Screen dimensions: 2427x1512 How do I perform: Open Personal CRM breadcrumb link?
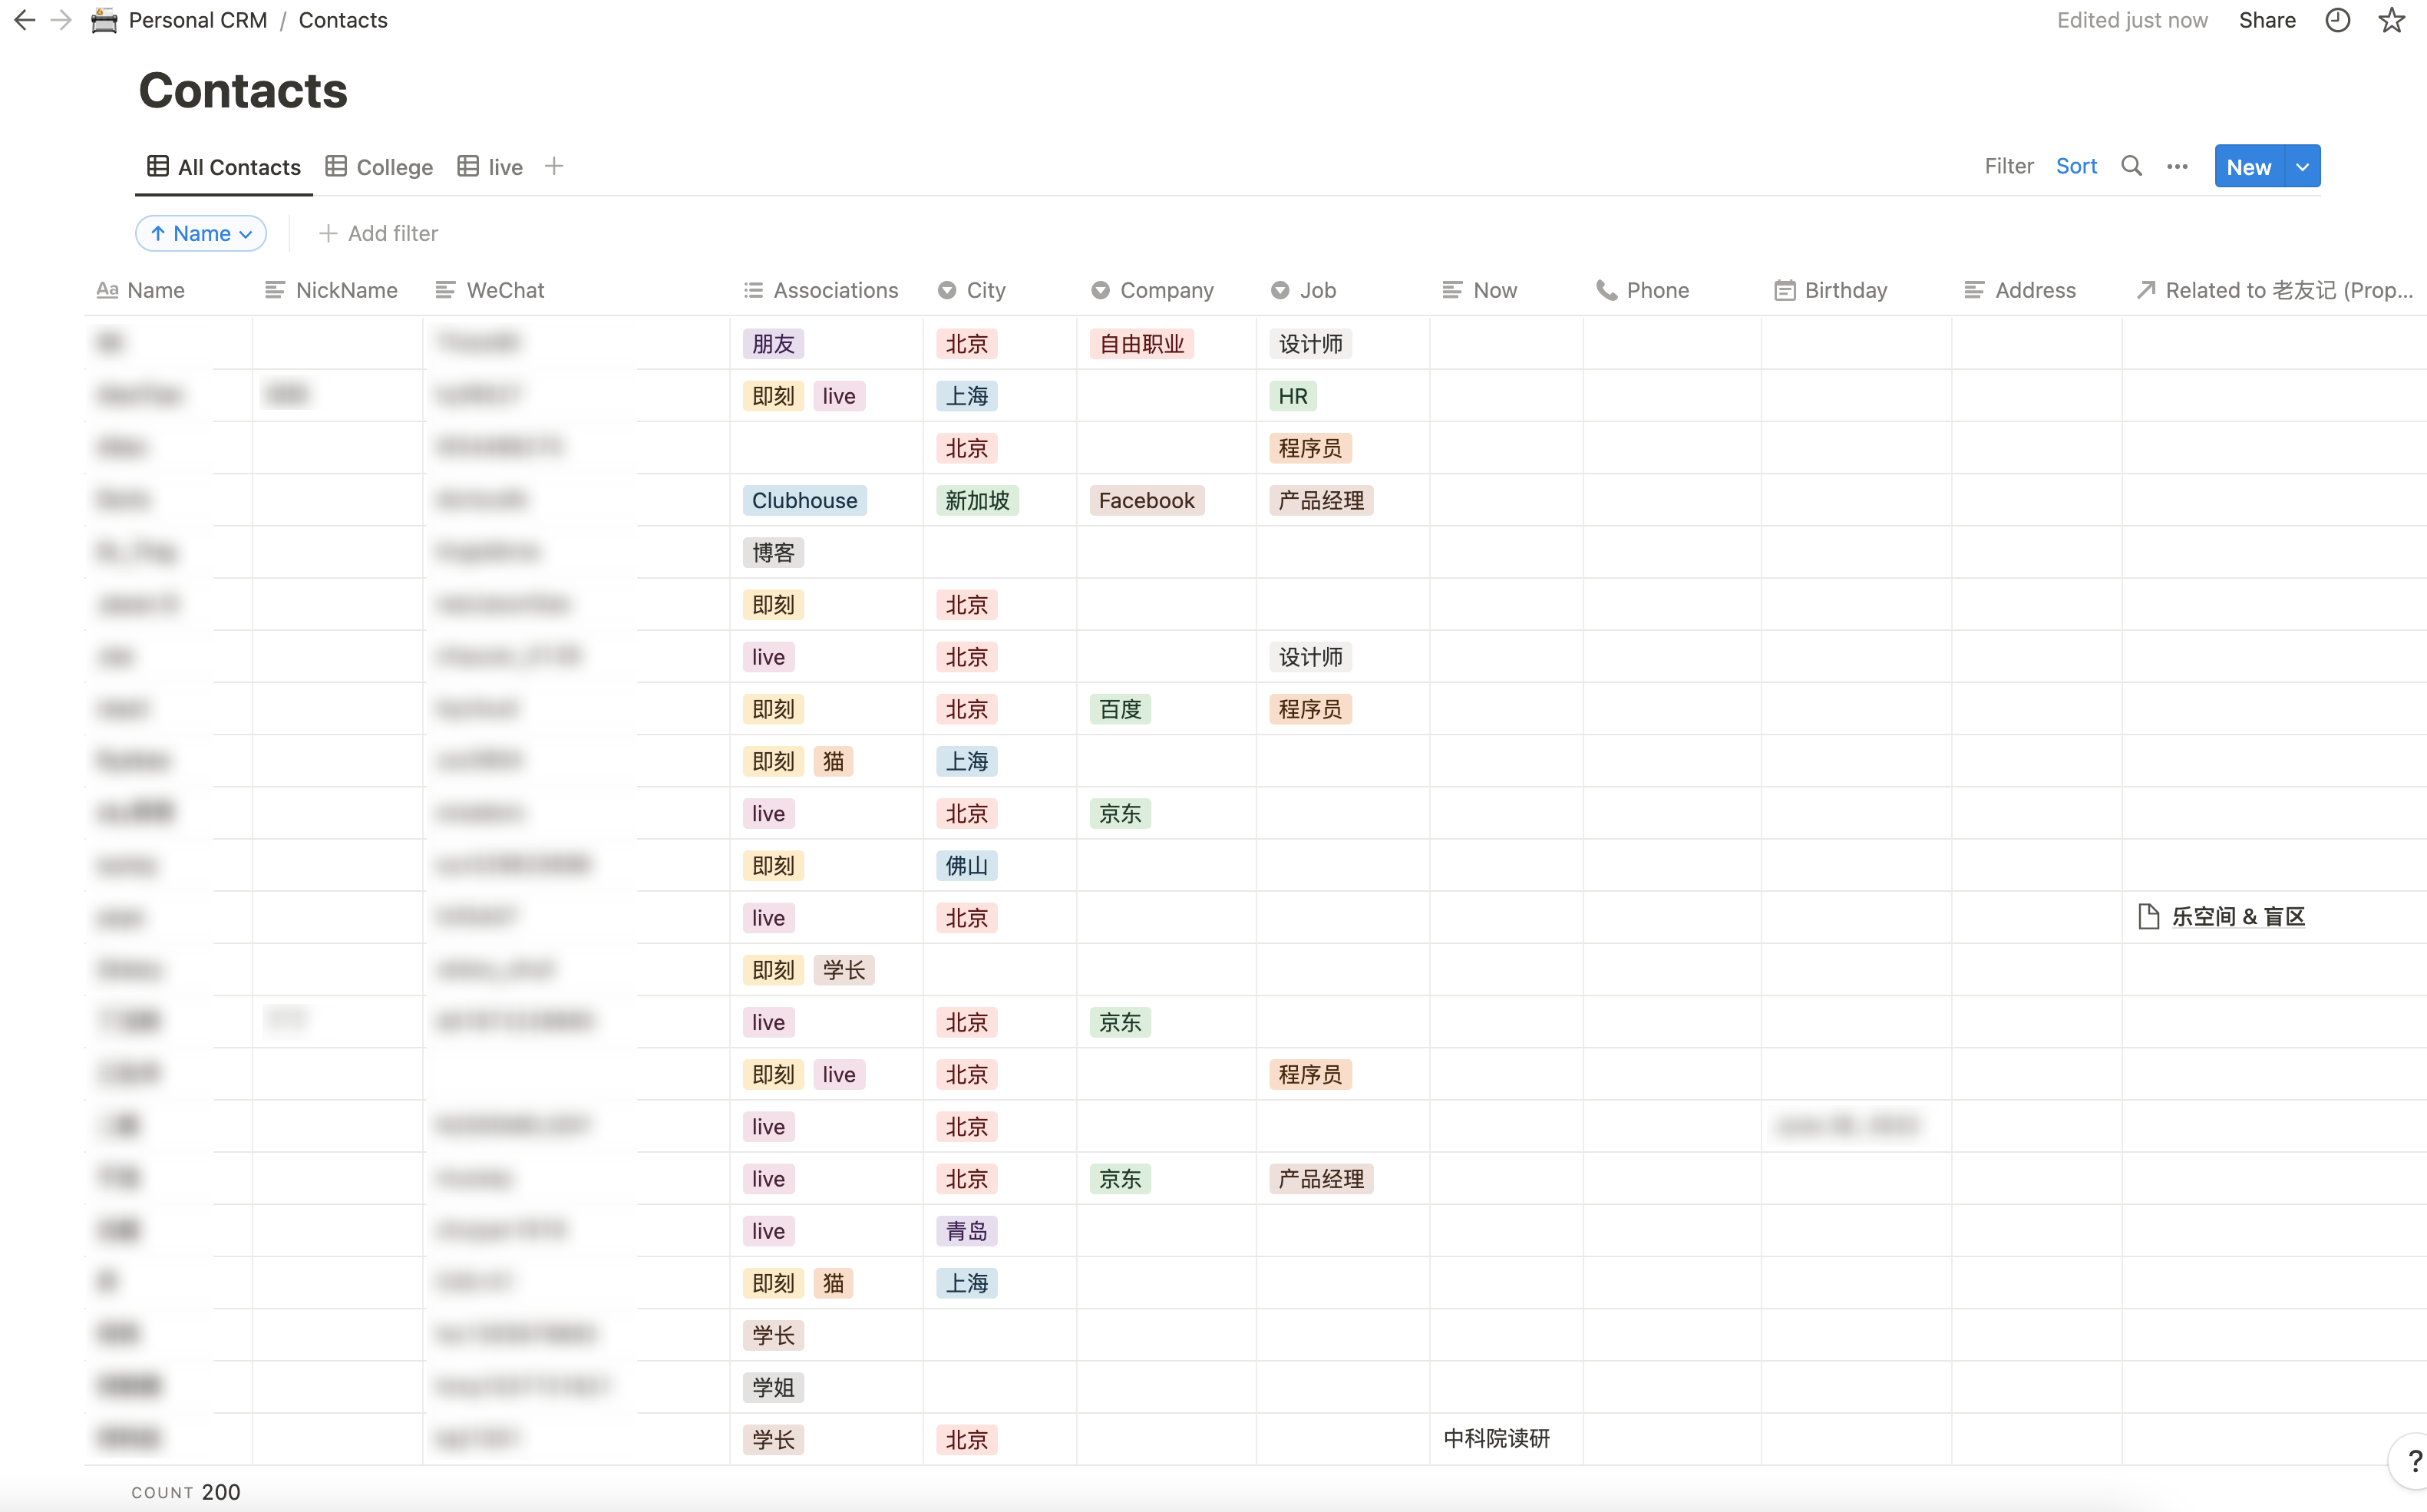tap(197, 20)
